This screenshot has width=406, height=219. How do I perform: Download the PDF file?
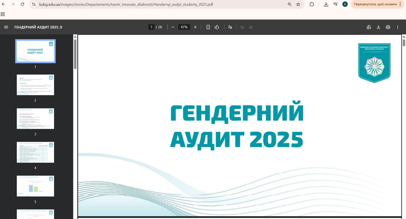(x=378, y=27)
